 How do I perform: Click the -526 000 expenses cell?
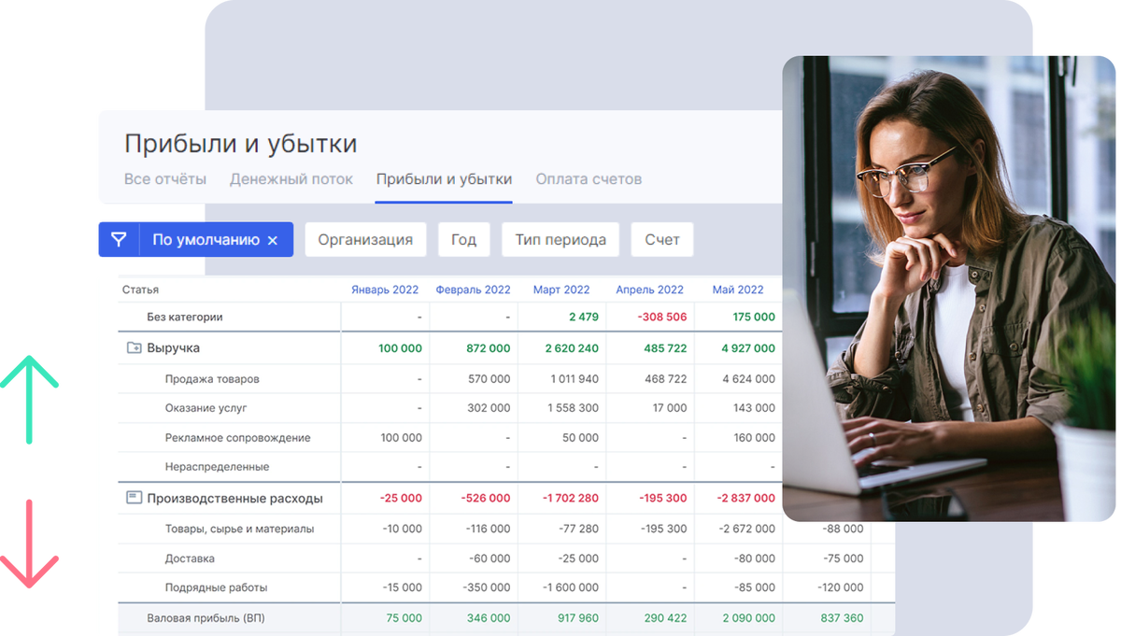click(486, 498)
